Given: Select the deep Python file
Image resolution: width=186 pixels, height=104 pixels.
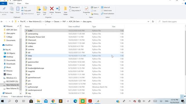Looking at the screenshot, I should (74, 56).
